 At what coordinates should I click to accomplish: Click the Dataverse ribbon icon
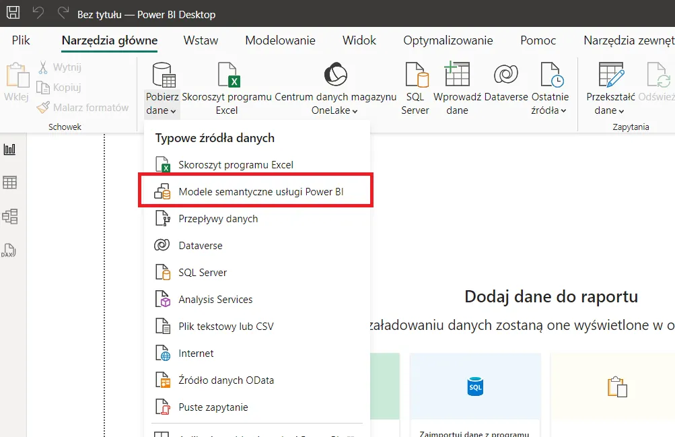(505, 75)
